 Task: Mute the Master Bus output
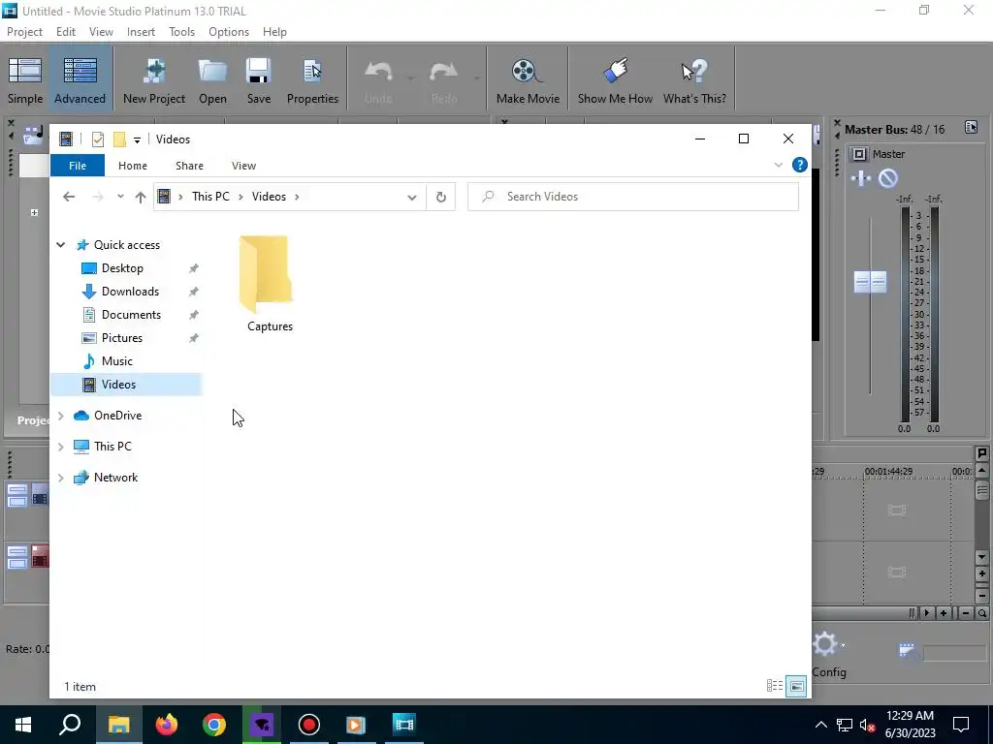888,178
